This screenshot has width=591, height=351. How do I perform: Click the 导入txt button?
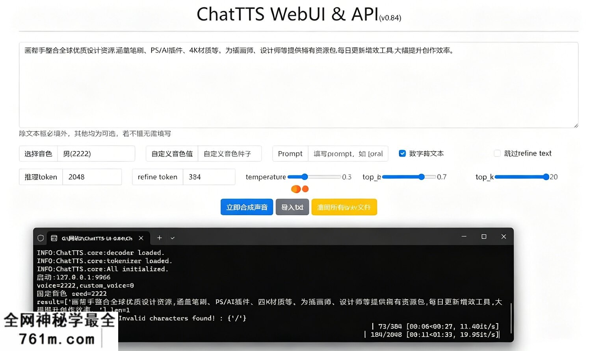(x=292, y=207)
